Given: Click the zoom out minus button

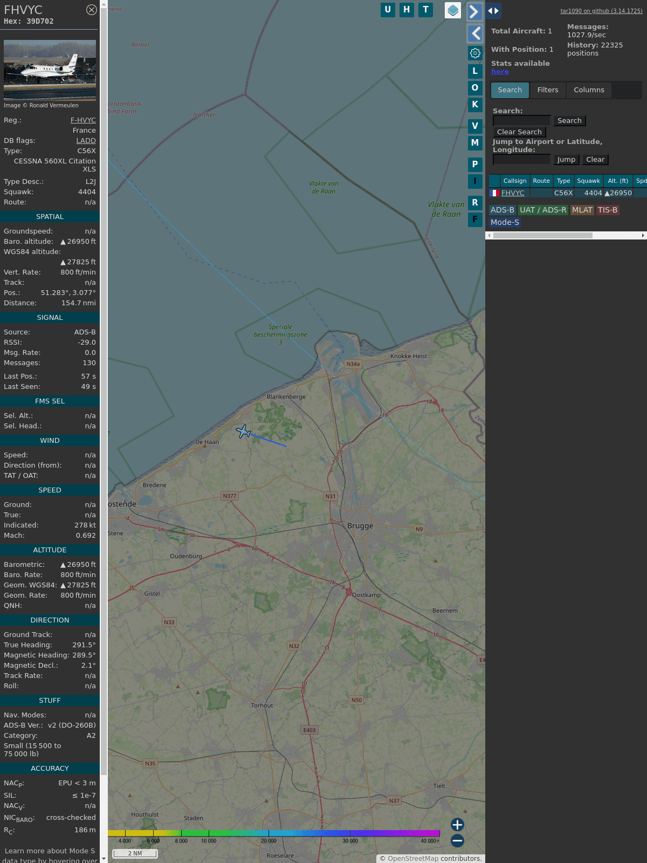Looking at the screenshot, I should coord(457,840).
